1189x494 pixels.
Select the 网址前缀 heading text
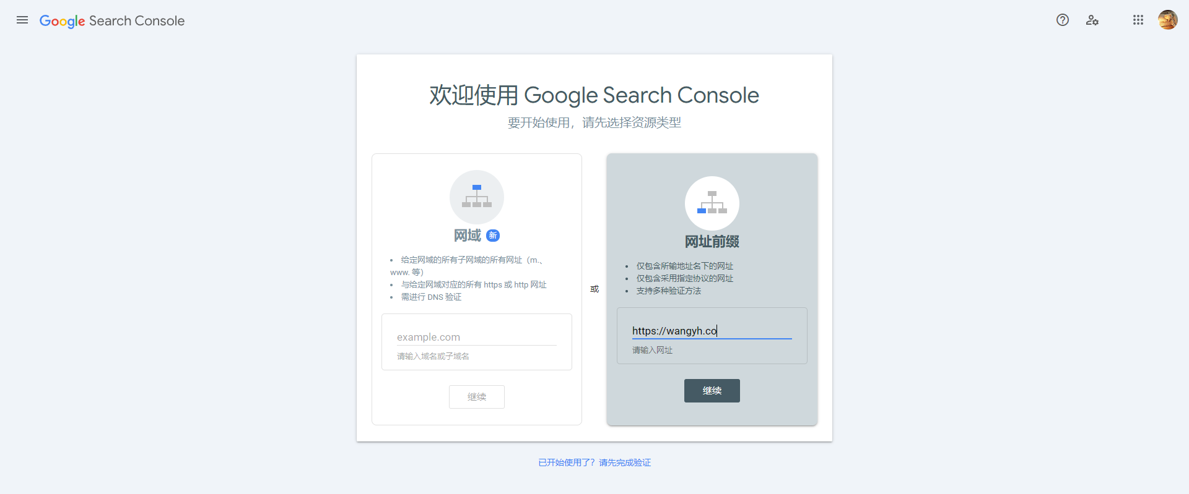(x=712, y=242)
